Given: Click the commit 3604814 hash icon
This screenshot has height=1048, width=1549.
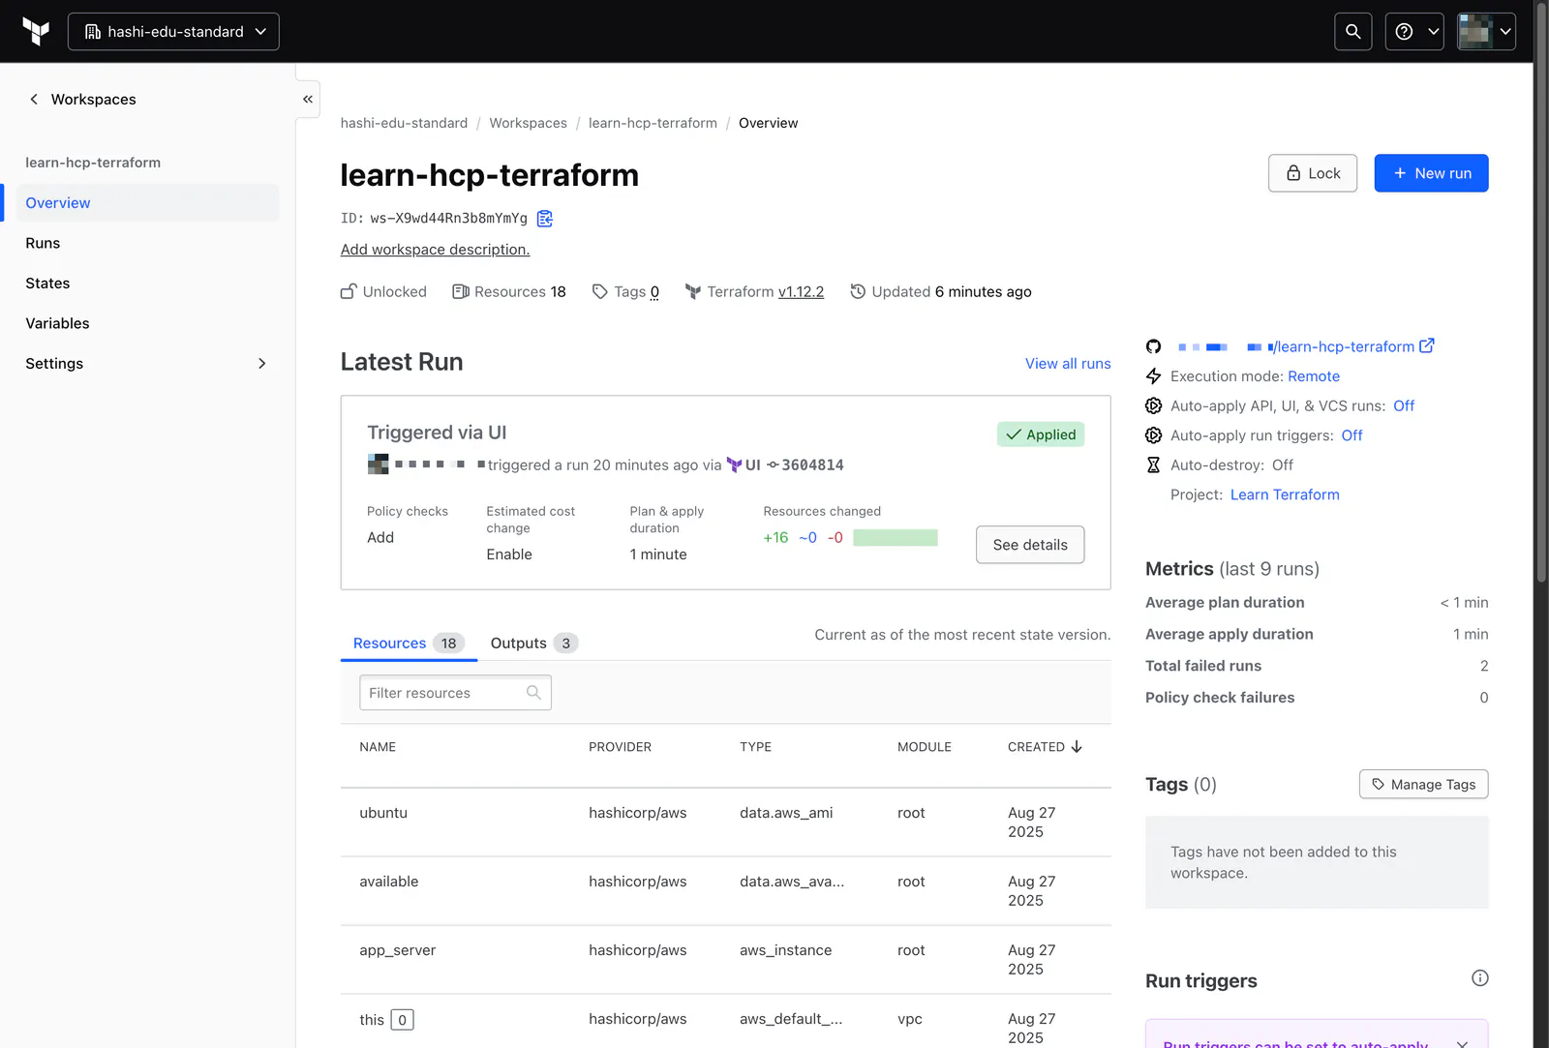Looking at the screenshot, I should tap(773, 465).
